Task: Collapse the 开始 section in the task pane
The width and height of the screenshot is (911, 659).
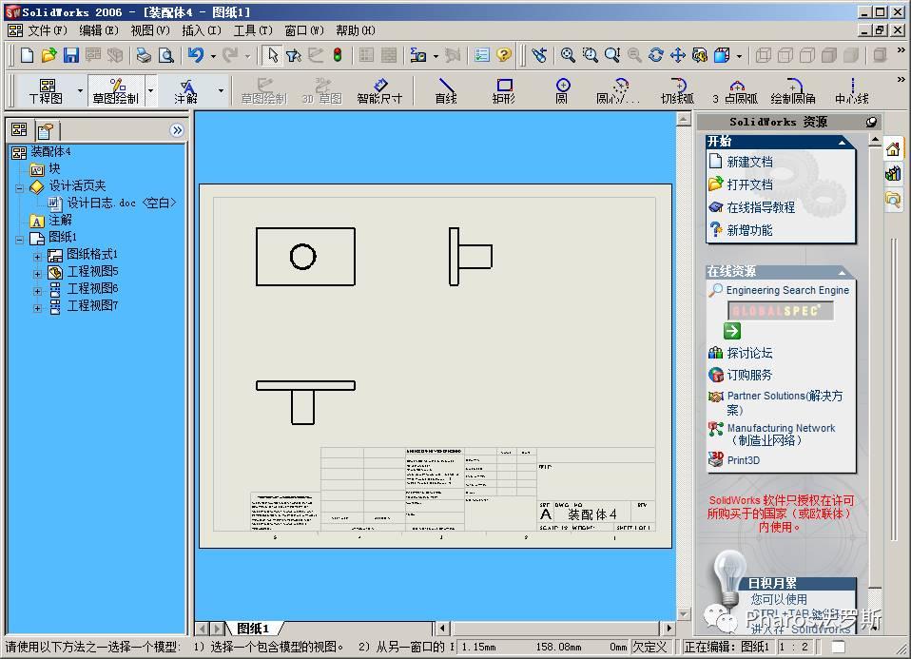Action: (842, 142)
